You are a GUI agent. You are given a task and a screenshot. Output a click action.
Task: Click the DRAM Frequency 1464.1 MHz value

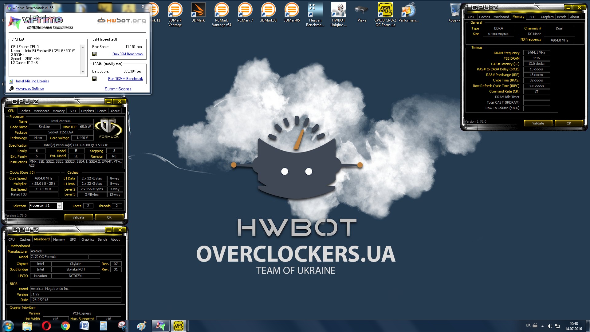[x=537, y=53]
